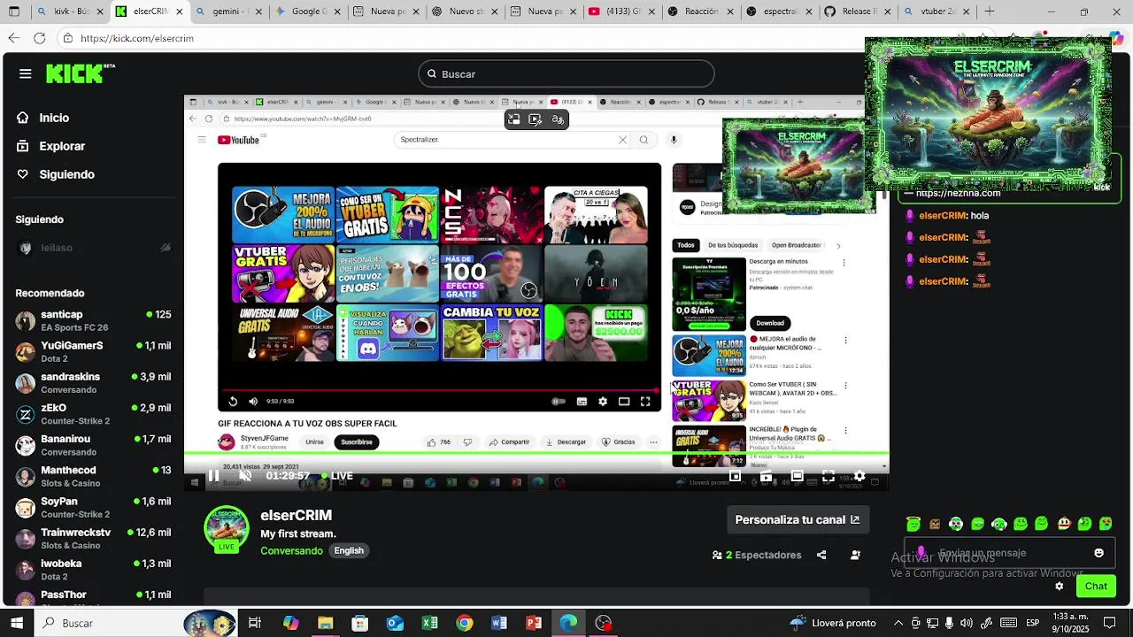This screenshot has height=637, width=1133.
Task: Click the Chat send button
Action: pyautogui.click(x=1096, y=586)
